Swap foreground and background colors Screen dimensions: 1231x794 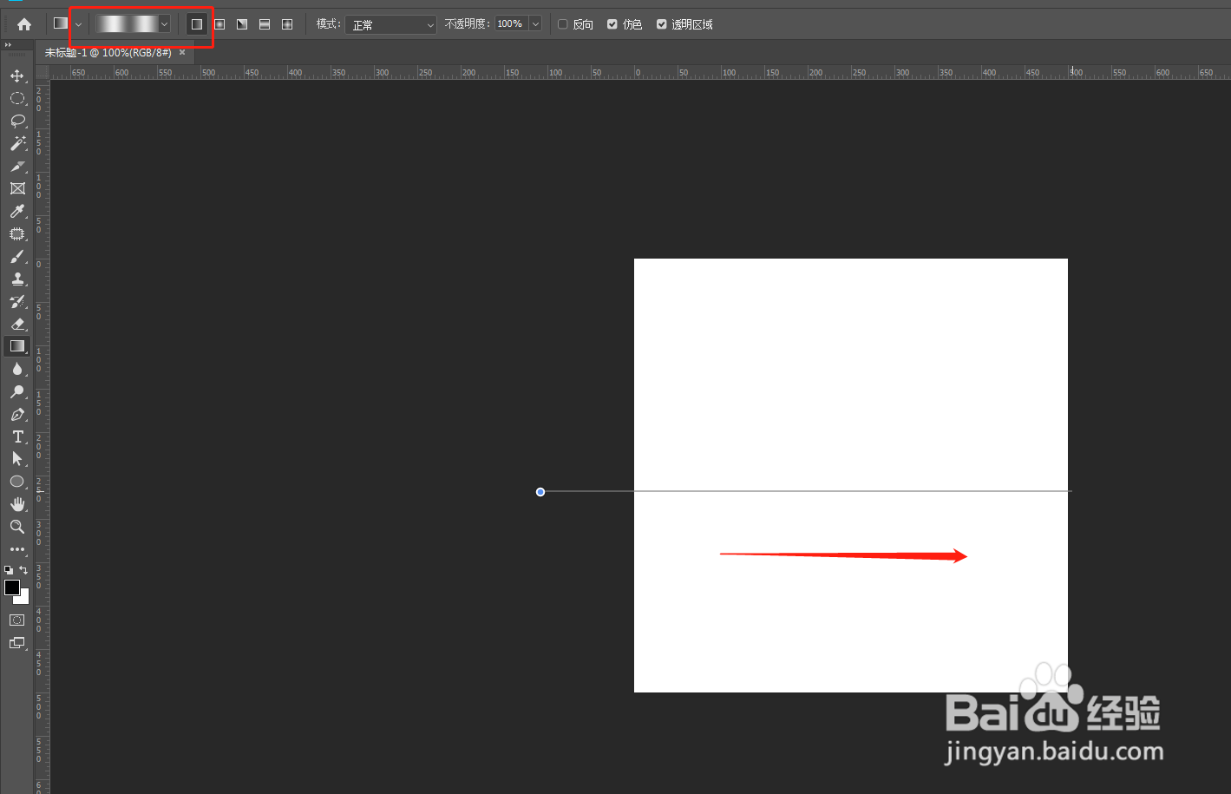click(x=24, y=570)
